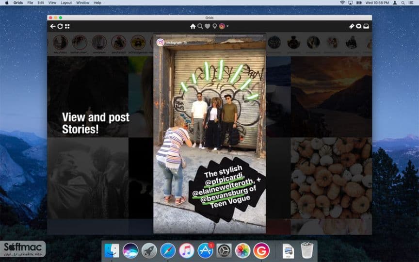The width and height of the screenshot is (419, 262).
Task: Open first story circle right of viewer
Action: (x=274, y=42)
